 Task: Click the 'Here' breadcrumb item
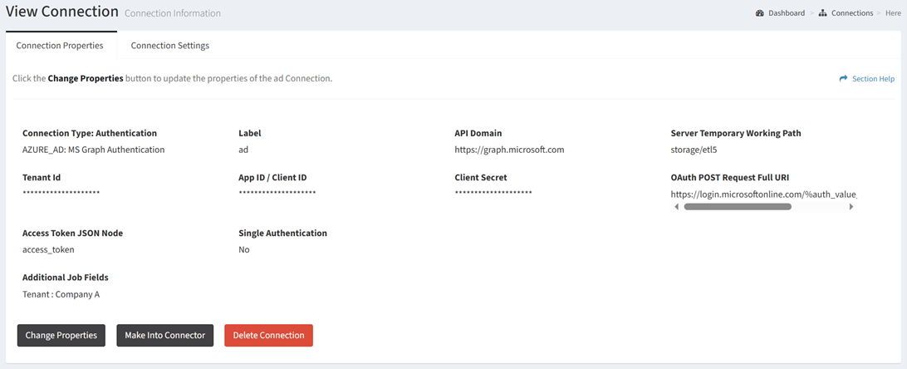(895, 13)
